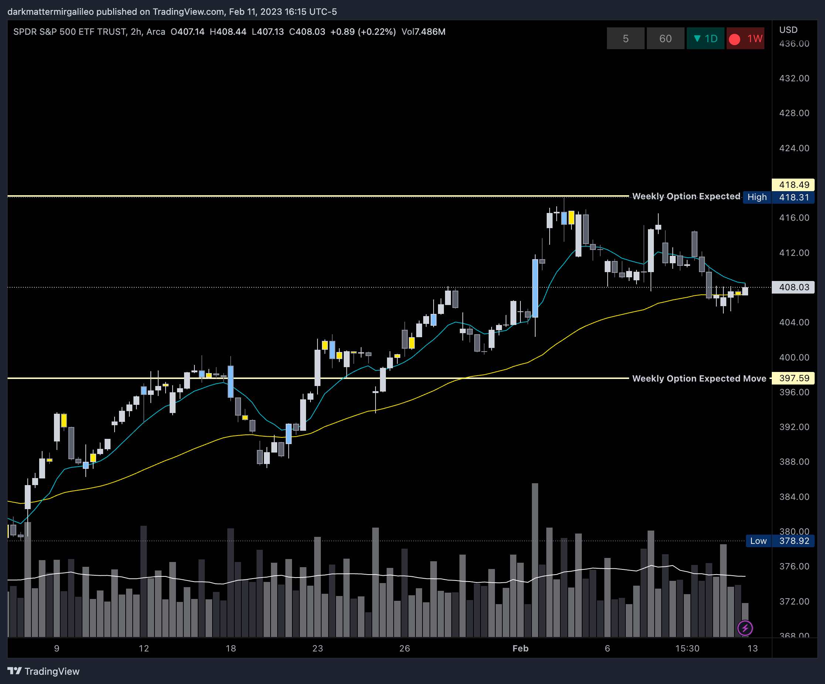Click the 18 date label on time axis
Image resolution: width=825 pixels, height=684 pixels.
(231, 648)
